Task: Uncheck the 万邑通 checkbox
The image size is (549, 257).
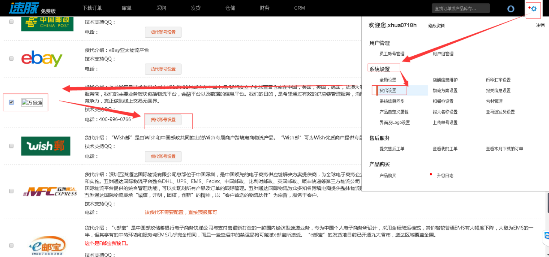Action: click(11, 102)
